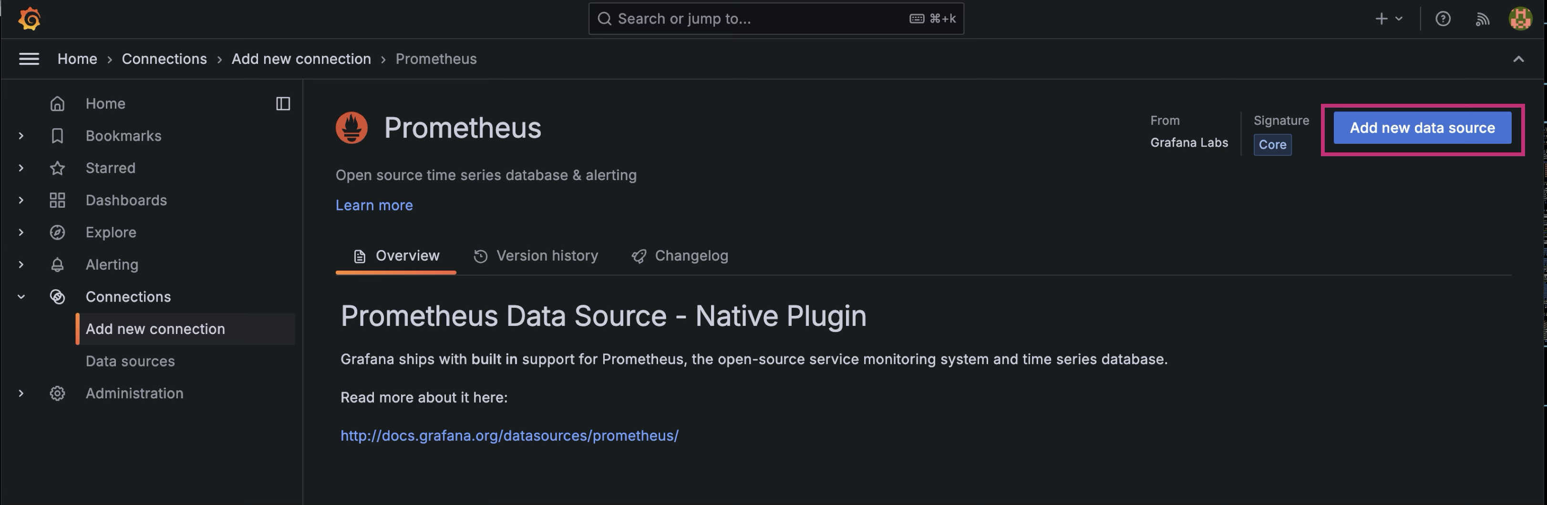1547x505 pixels.
Task: Click the Prometheus flame logo
Action: click(x=351, y=128)
